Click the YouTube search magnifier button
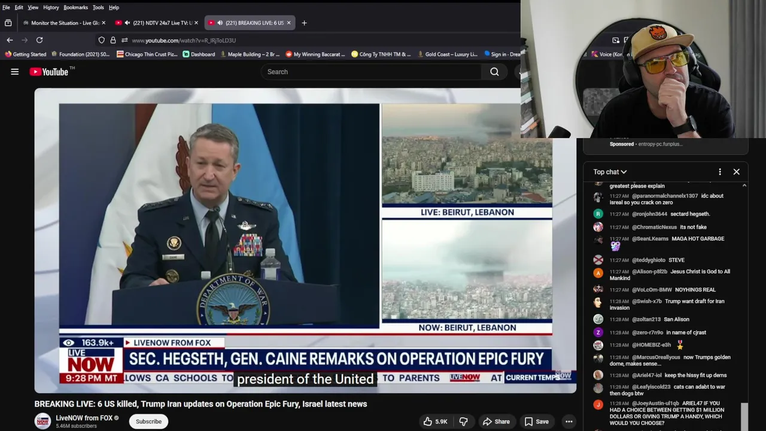 [x=494, y=72]
